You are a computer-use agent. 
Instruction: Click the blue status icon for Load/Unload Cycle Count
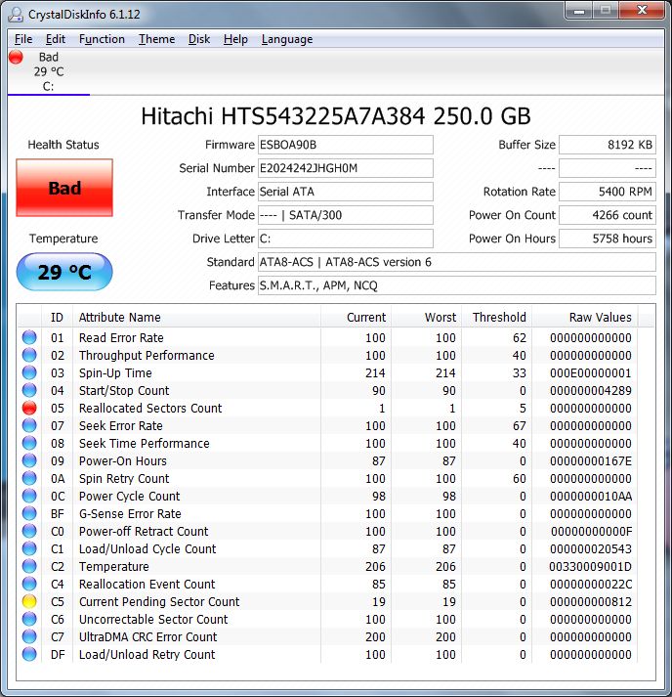tap(29, 548)
